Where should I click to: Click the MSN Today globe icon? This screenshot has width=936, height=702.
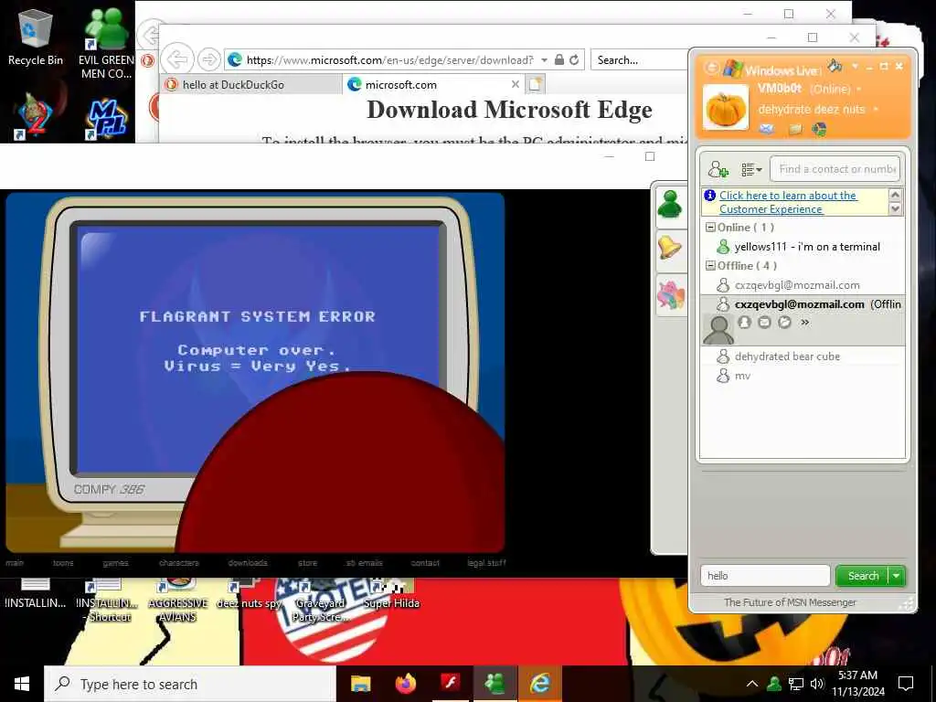tap(819, 128)
